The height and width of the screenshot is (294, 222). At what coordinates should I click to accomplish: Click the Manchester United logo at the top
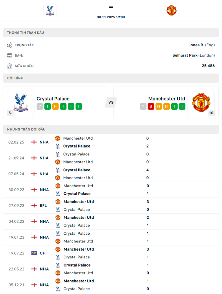pos(172,10)
